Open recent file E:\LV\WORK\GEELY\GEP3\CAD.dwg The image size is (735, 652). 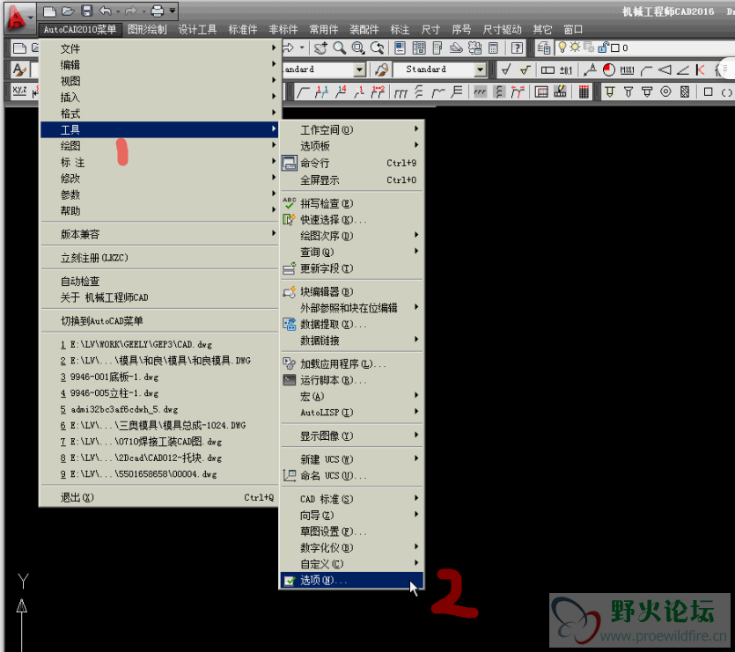[x=159, y=345]
